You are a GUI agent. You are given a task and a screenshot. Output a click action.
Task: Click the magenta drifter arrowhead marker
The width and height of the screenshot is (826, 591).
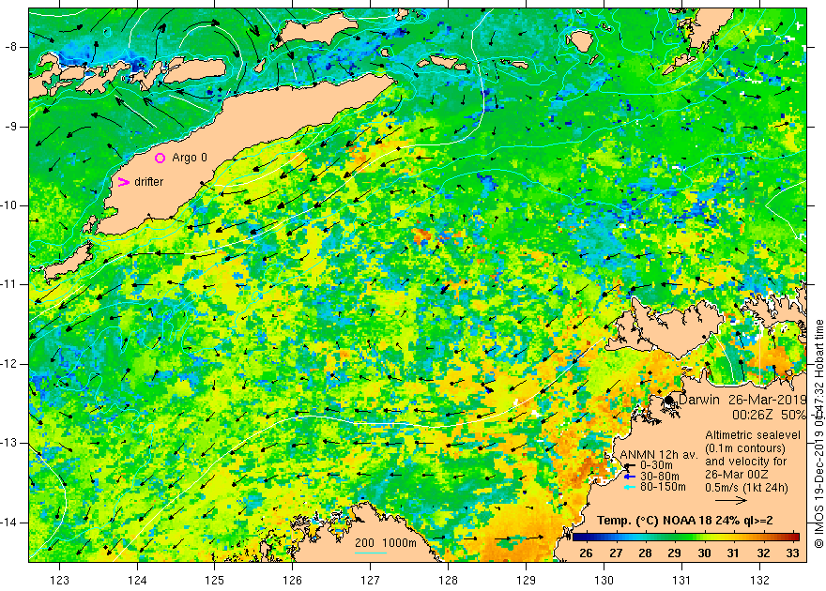(x=123, y=182)
